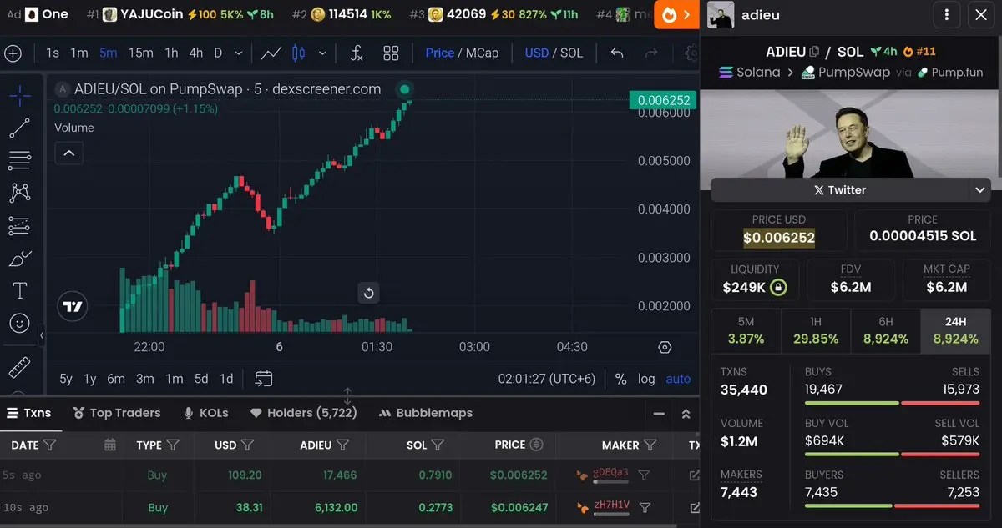The image size is (1002, 528).
Task: Filter transactions by ADIEU amount
Action: point(342,445)
